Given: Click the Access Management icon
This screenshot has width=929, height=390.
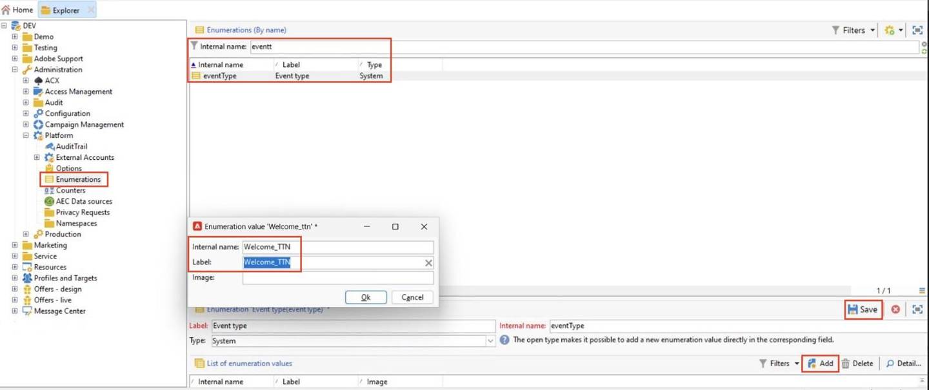Looking at the screenshot, I should click(x=38, y=92).
